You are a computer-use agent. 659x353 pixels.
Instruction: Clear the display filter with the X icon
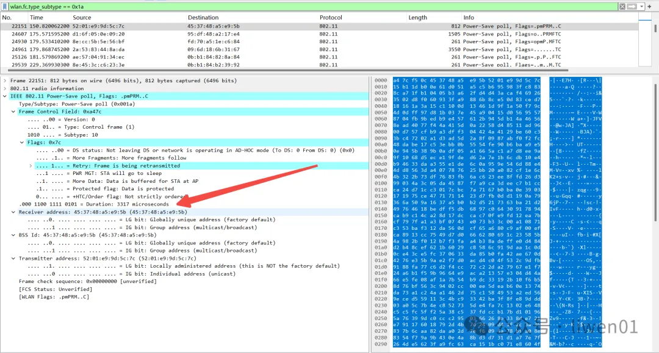coord(622,6)
